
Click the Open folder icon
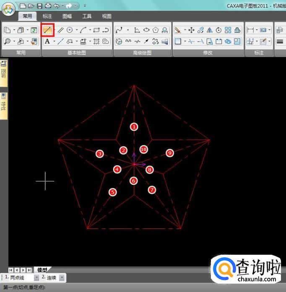pyautogui.click(x=31, y=6)
